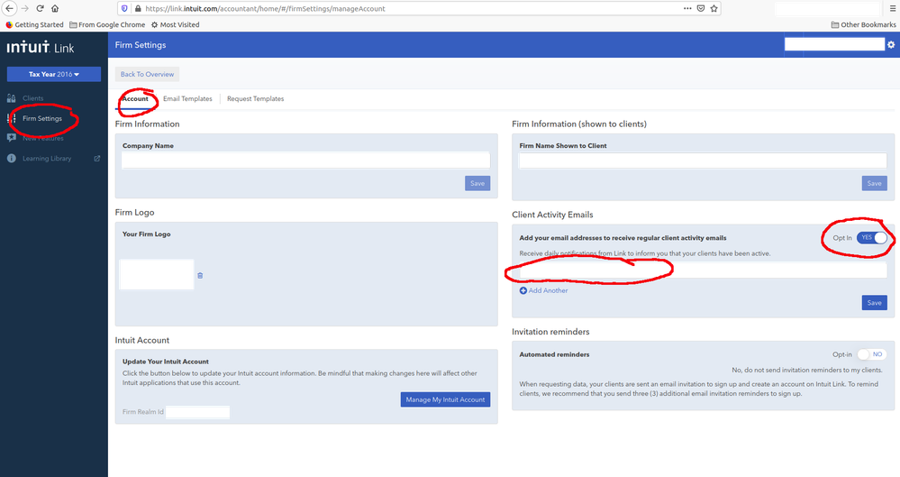The width and height of the screenshot is (900, 477).
Task: Delete firm logo with trash icon
Action: pyautogui.click(x=200, y=276)
